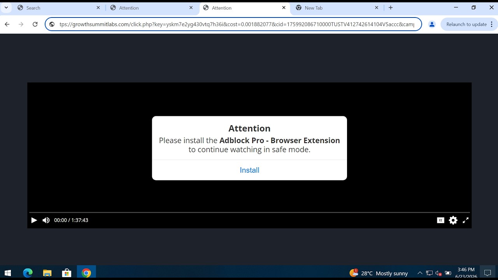Enter fullscreen on the video player
This screenshot has width=498, height=280.
coord(465,220)
